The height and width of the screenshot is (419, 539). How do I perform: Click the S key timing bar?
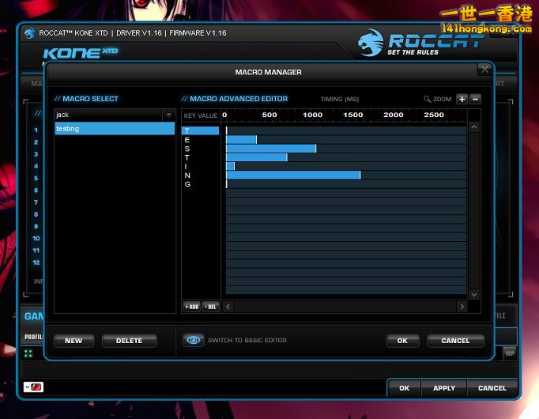pos(271,149)
